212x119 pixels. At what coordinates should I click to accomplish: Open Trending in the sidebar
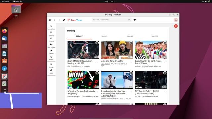(51, 40)
